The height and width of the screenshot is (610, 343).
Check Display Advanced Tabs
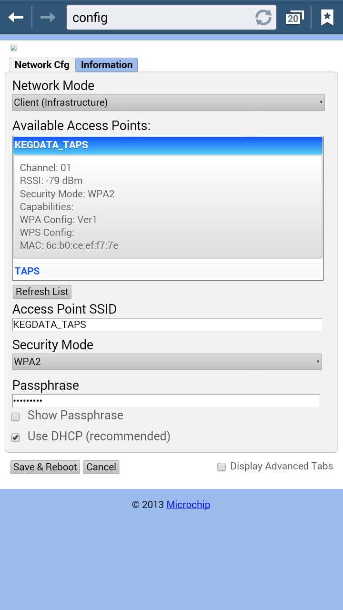click(222, 467)
